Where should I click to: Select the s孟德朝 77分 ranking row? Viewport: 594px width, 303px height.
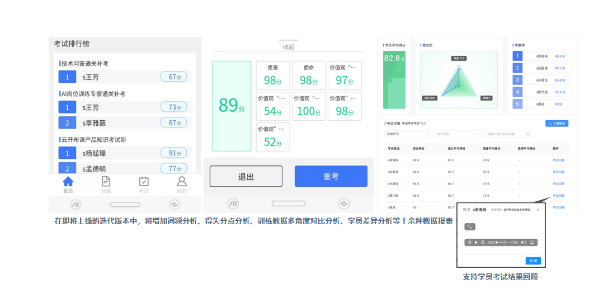125,168
